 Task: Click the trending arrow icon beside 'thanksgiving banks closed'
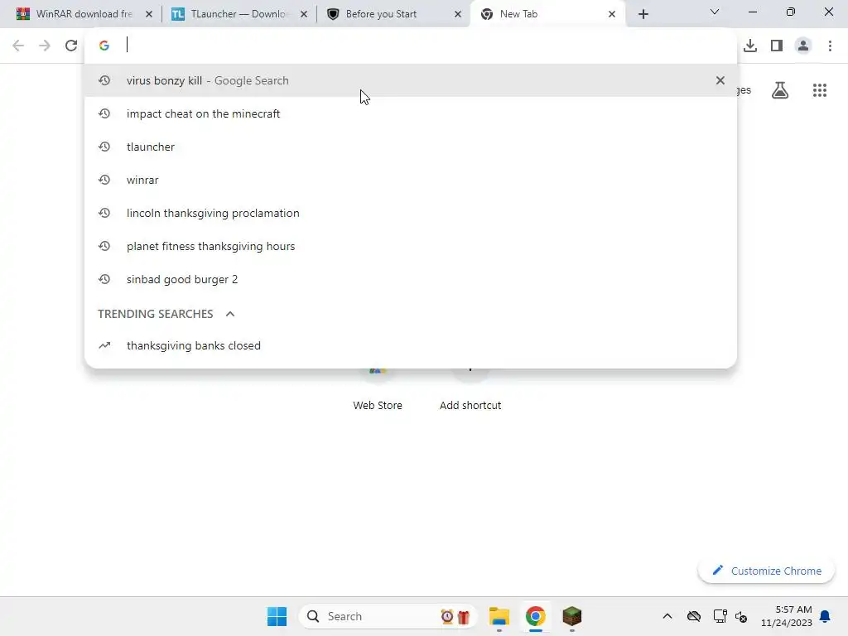click(x=104, y=345)
